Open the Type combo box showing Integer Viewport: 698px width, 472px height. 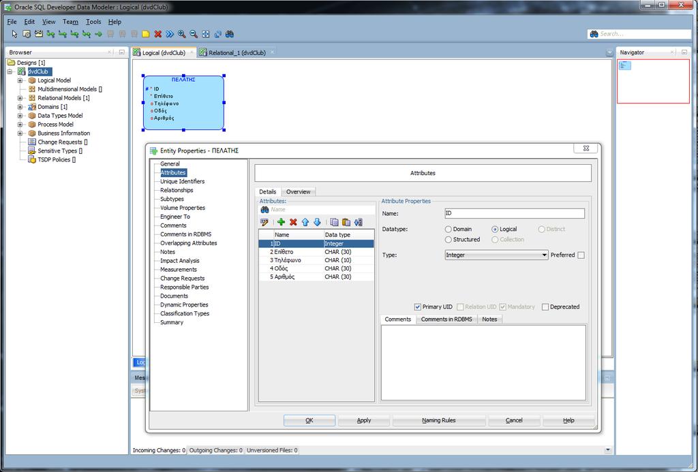496,255
